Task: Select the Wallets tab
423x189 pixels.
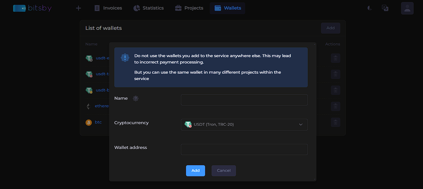Action: click(x=227, y=8)
